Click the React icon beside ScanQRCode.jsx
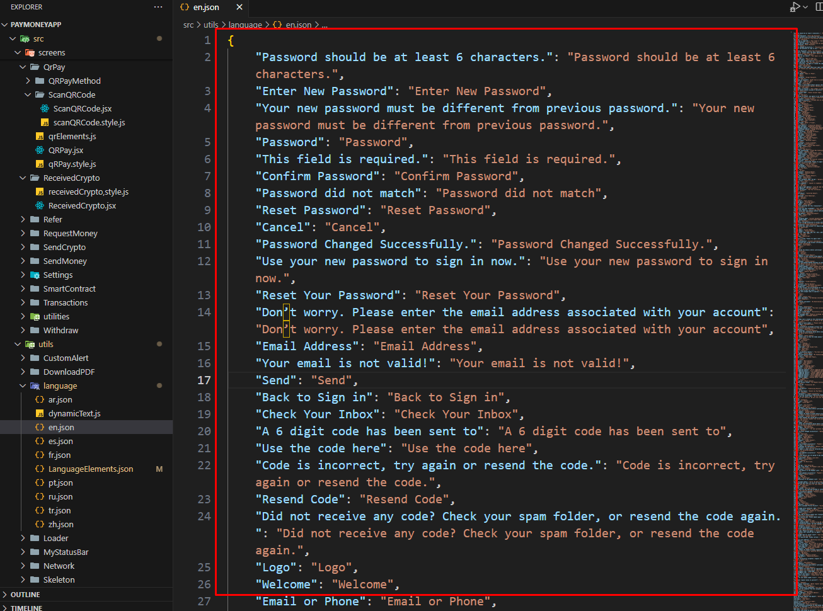The width and height of the screenshot is (823, 611). point(45,108)
